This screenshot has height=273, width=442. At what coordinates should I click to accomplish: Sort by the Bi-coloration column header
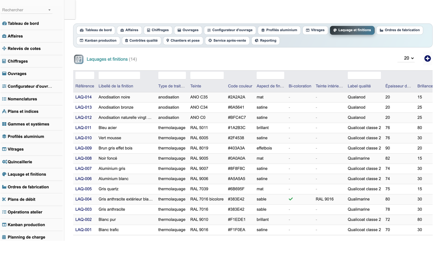300,86
